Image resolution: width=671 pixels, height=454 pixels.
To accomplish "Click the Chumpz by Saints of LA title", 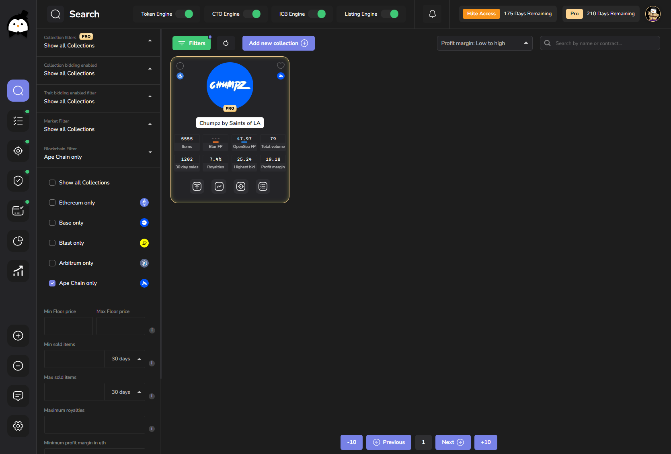I will point(230,123).
